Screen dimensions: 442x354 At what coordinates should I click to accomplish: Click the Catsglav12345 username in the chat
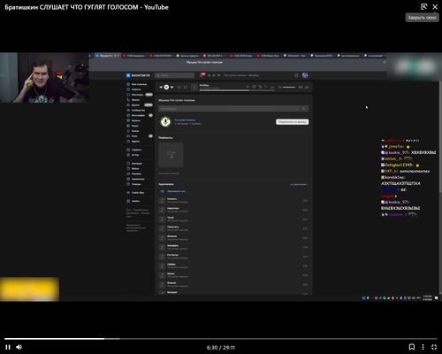coord(399,165)
